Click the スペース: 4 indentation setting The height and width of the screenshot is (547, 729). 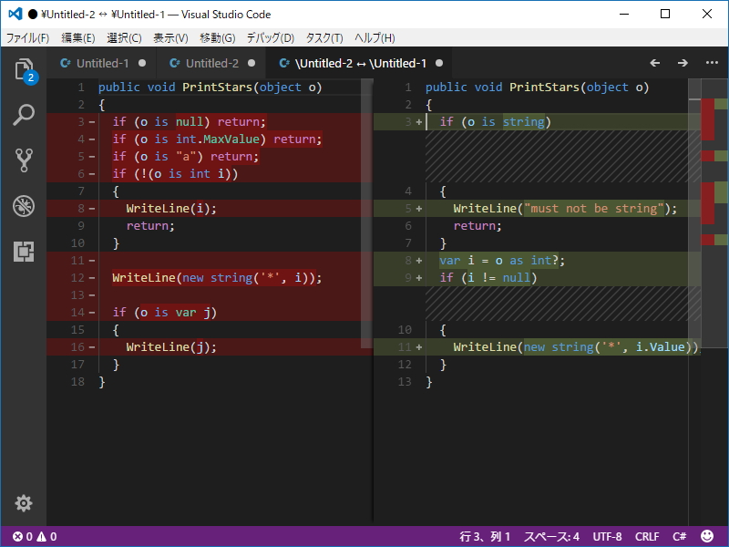click(x=551, y=536)
